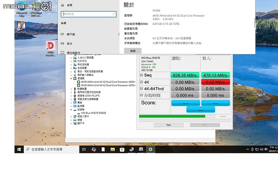Select the 監視器 monitor icon in Device Manager
Screen dimensions: 278x173
75,106
